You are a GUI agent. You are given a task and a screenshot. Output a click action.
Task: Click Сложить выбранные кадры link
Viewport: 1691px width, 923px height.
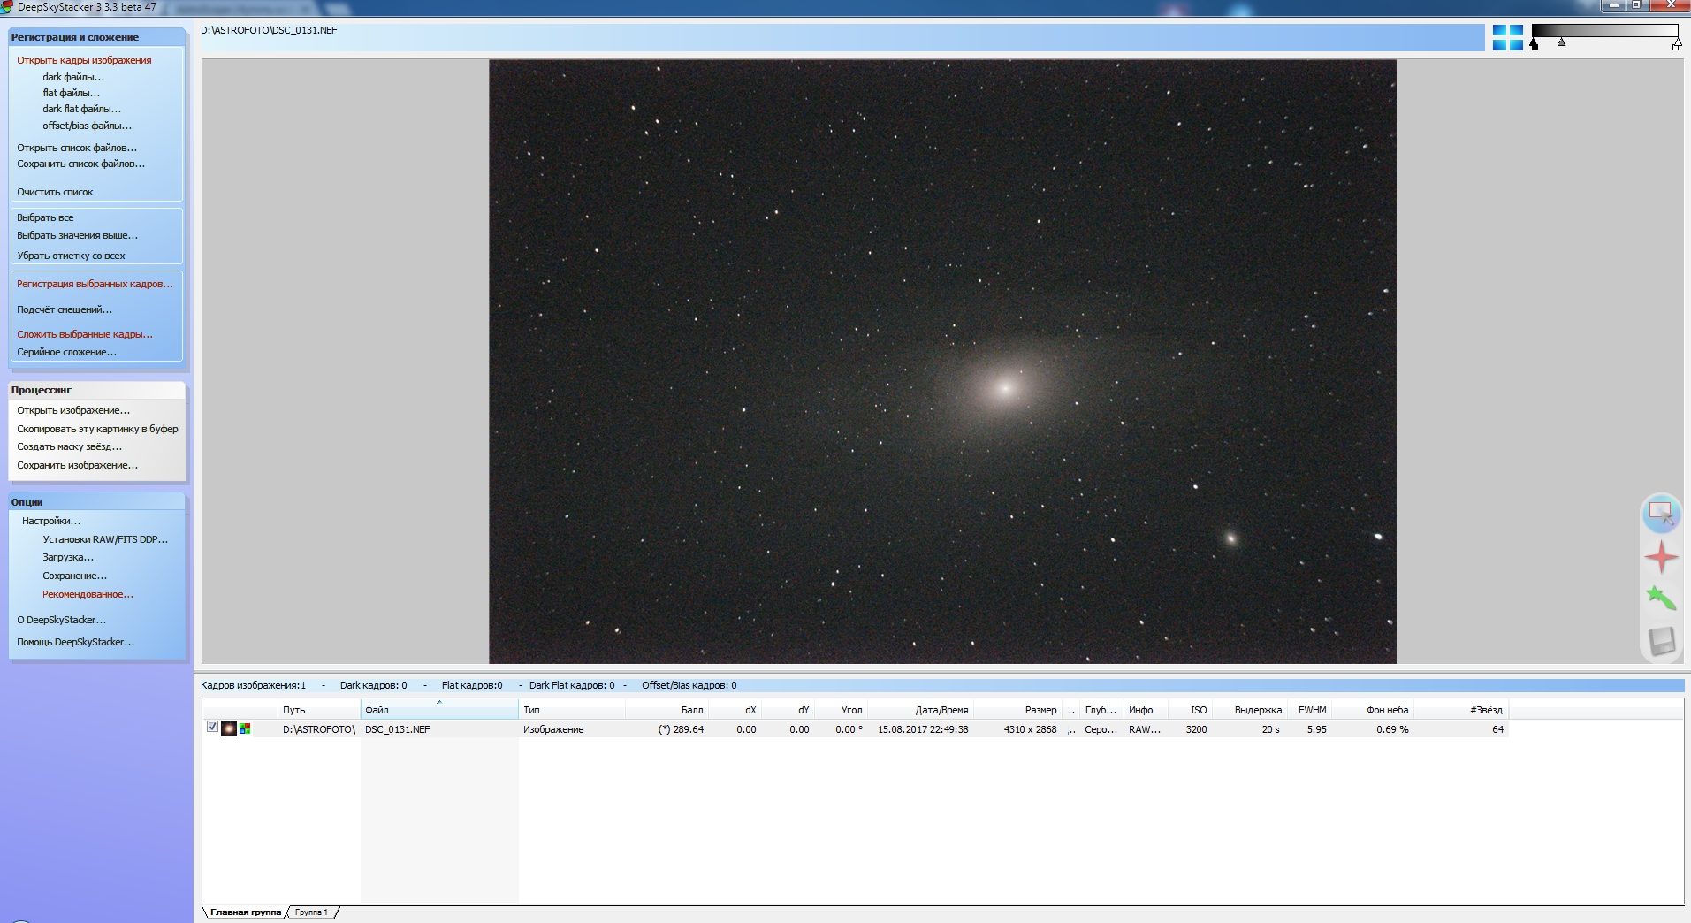pyautogui.click(x=85, y=334)
